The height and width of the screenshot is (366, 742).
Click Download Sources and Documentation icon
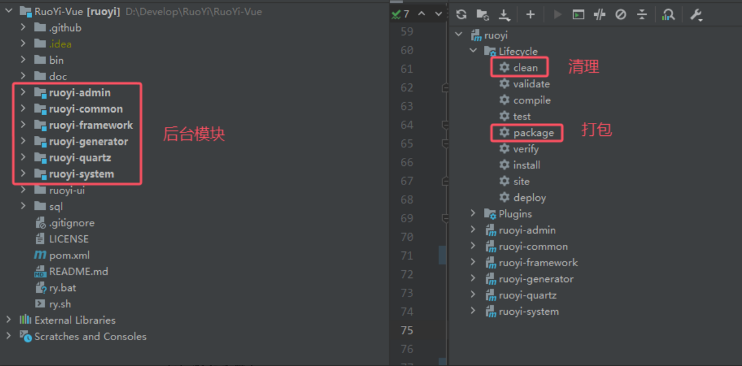(x=504, y=15)
